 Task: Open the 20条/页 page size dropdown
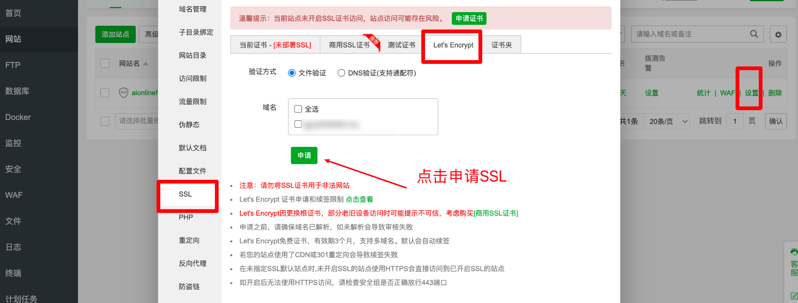667,121
